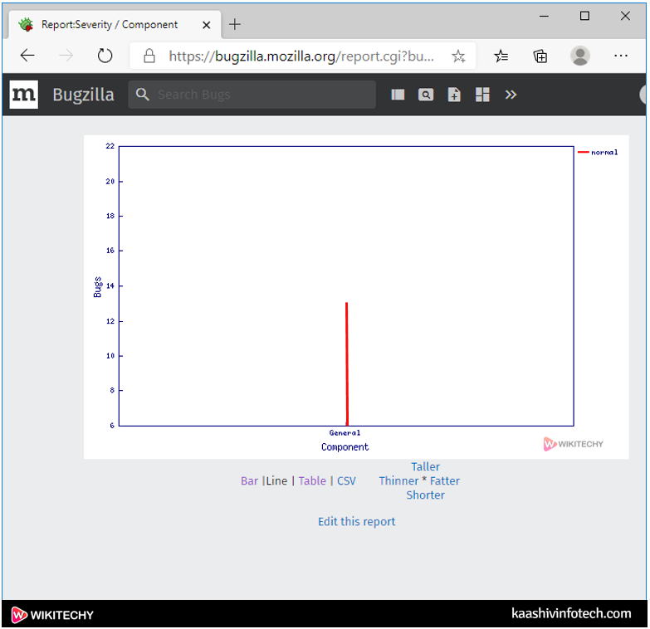Open a new browser tab
Screen dimensions: 650x629
coord(235,24)
